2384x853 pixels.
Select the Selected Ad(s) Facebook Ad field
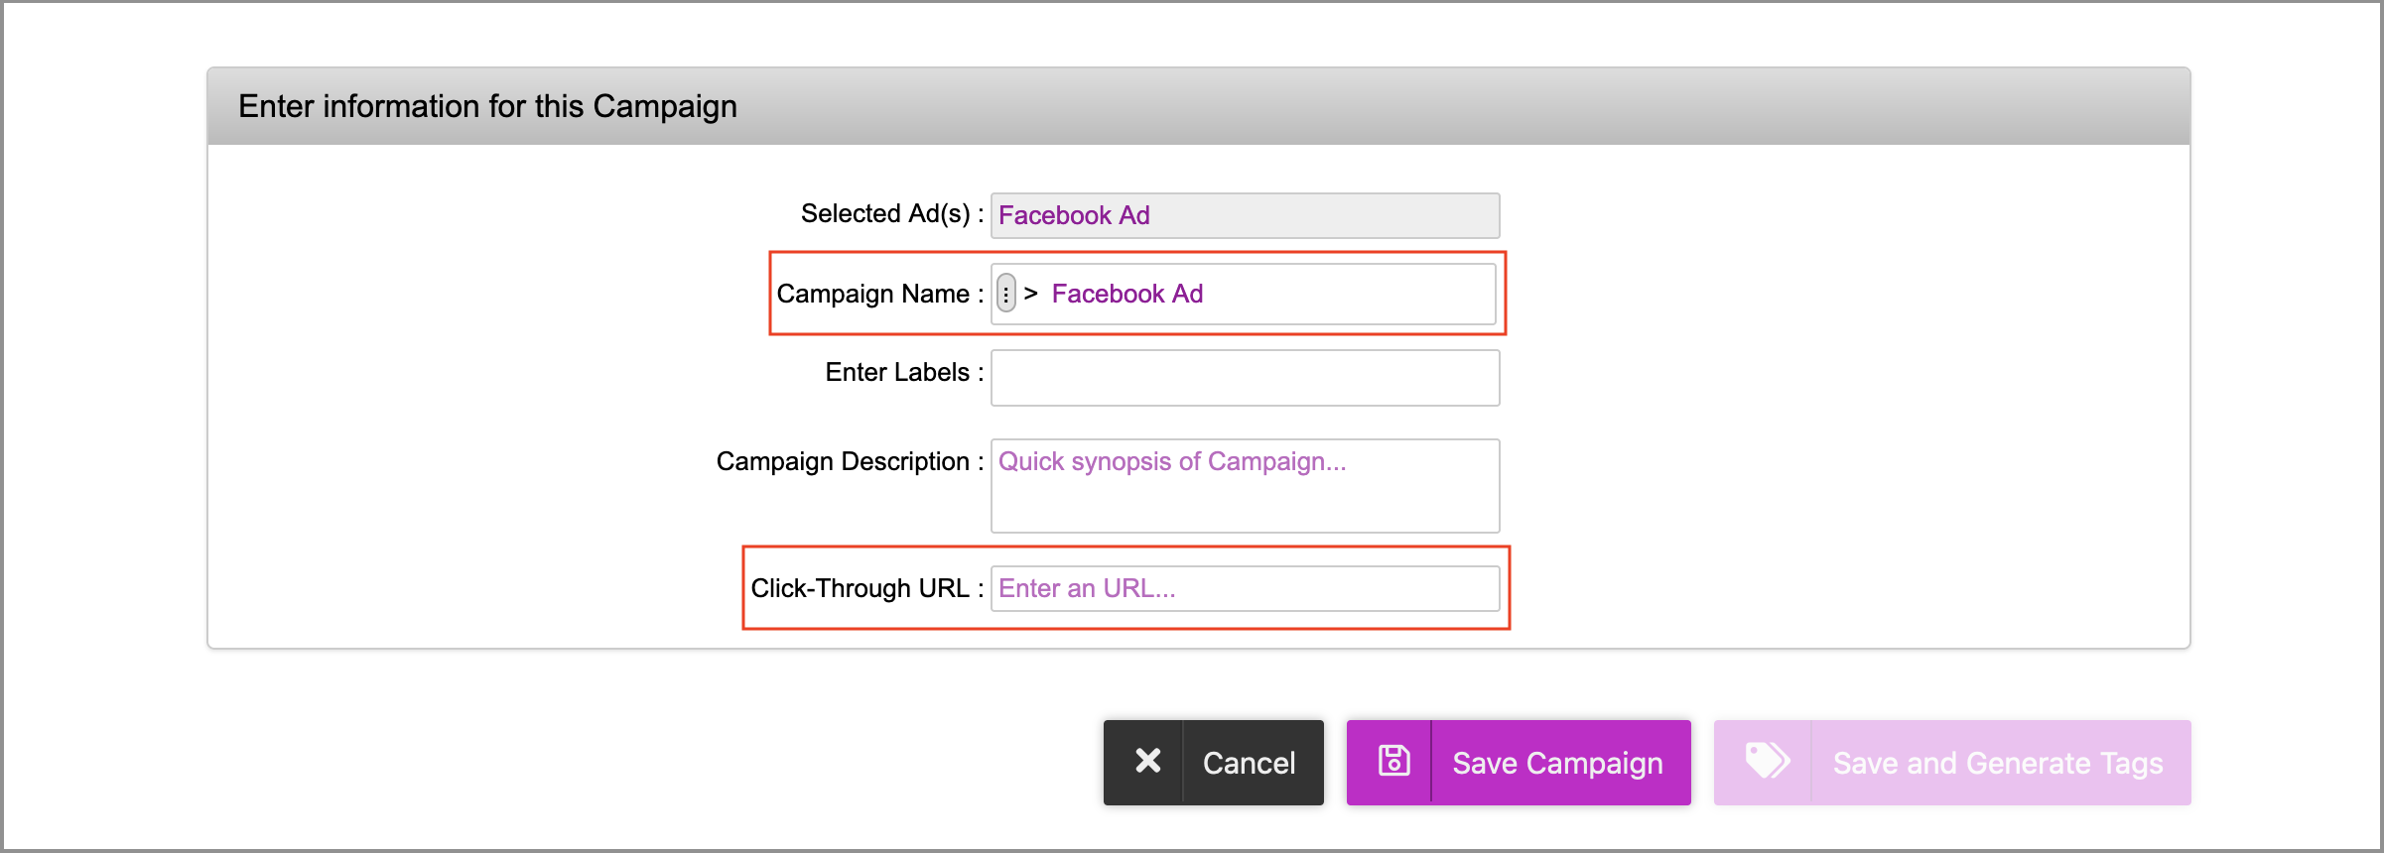point(1245,215)
